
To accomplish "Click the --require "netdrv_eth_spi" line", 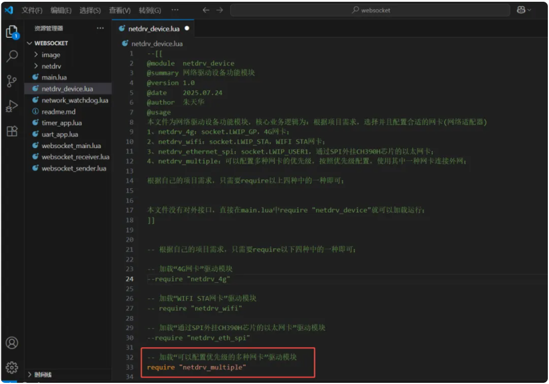I will coord(199,338).
